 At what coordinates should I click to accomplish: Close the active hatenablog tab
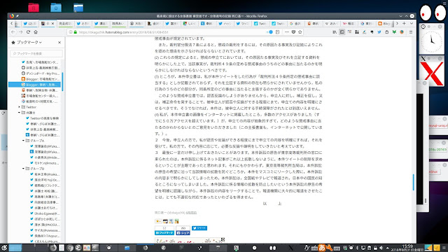(53, 23)
